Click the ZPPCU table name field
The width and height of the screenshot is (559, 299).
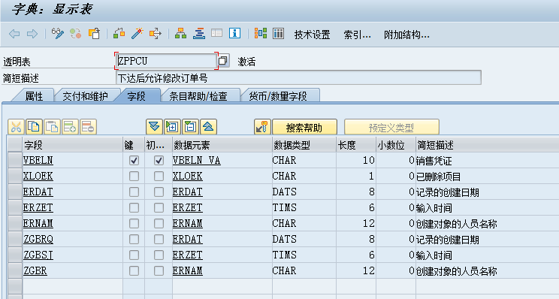tap(167, 61)
